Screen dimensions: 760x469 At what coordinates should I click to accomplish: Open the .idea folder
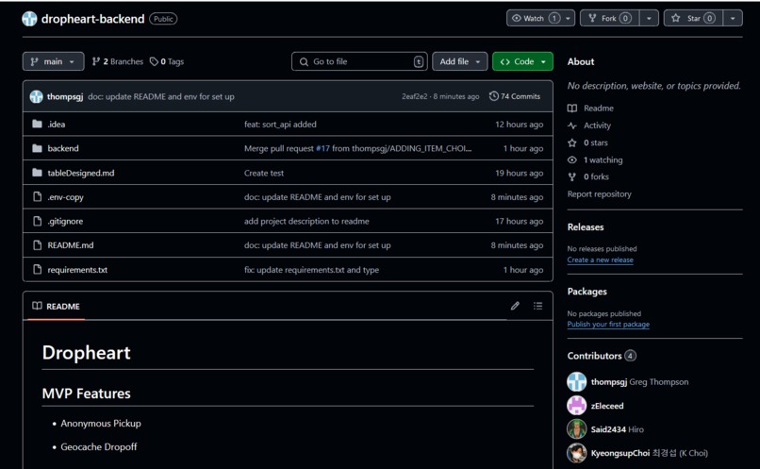tap(57, 125)
